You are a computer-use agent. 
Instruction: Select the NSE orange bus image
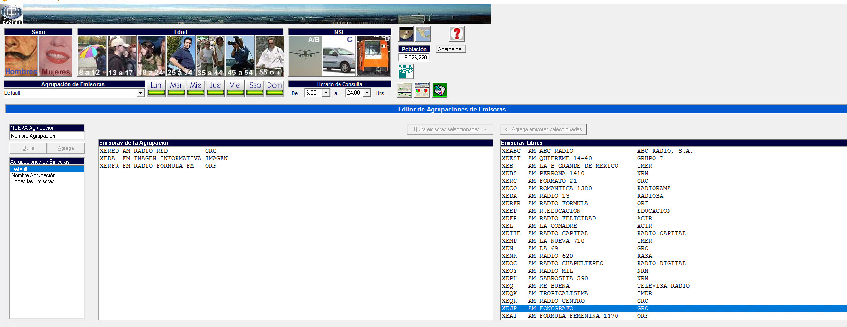coord(374,56)
